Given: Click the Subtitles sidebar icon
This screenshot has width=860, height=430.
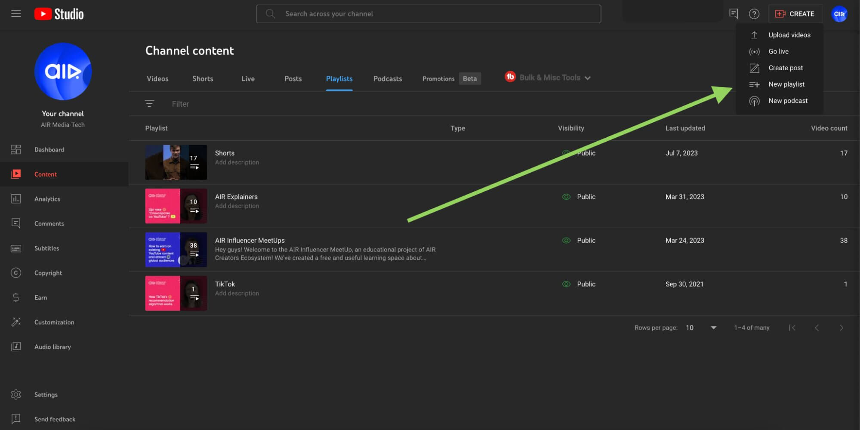Looking at the screenshot, I should pos(16,248).
